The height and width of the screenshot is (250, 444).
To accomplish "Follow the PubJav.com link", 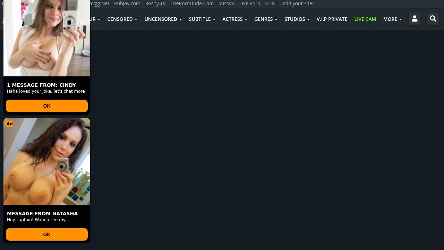I will point(127,3).
